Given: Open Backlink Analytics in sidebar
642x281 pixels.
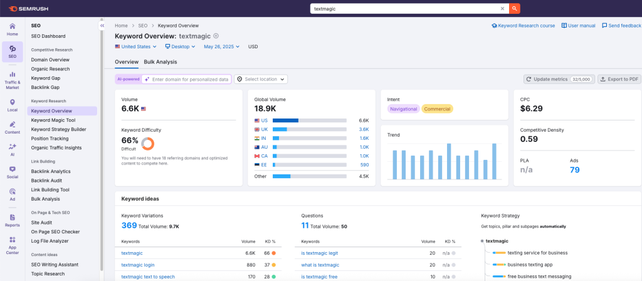Looking at the screenshot, I should (x=51, y=171).
